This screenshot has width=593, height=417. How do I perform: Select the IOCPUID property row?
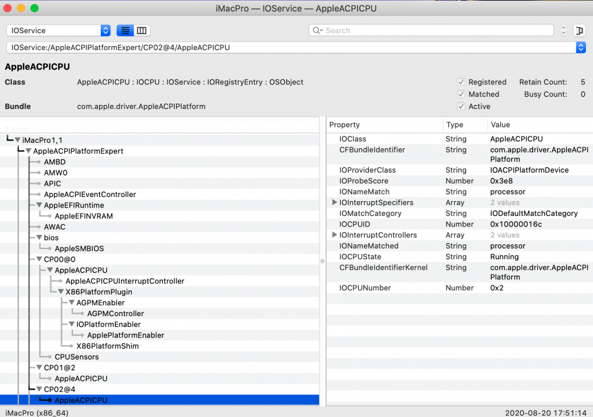coord(460,224)
